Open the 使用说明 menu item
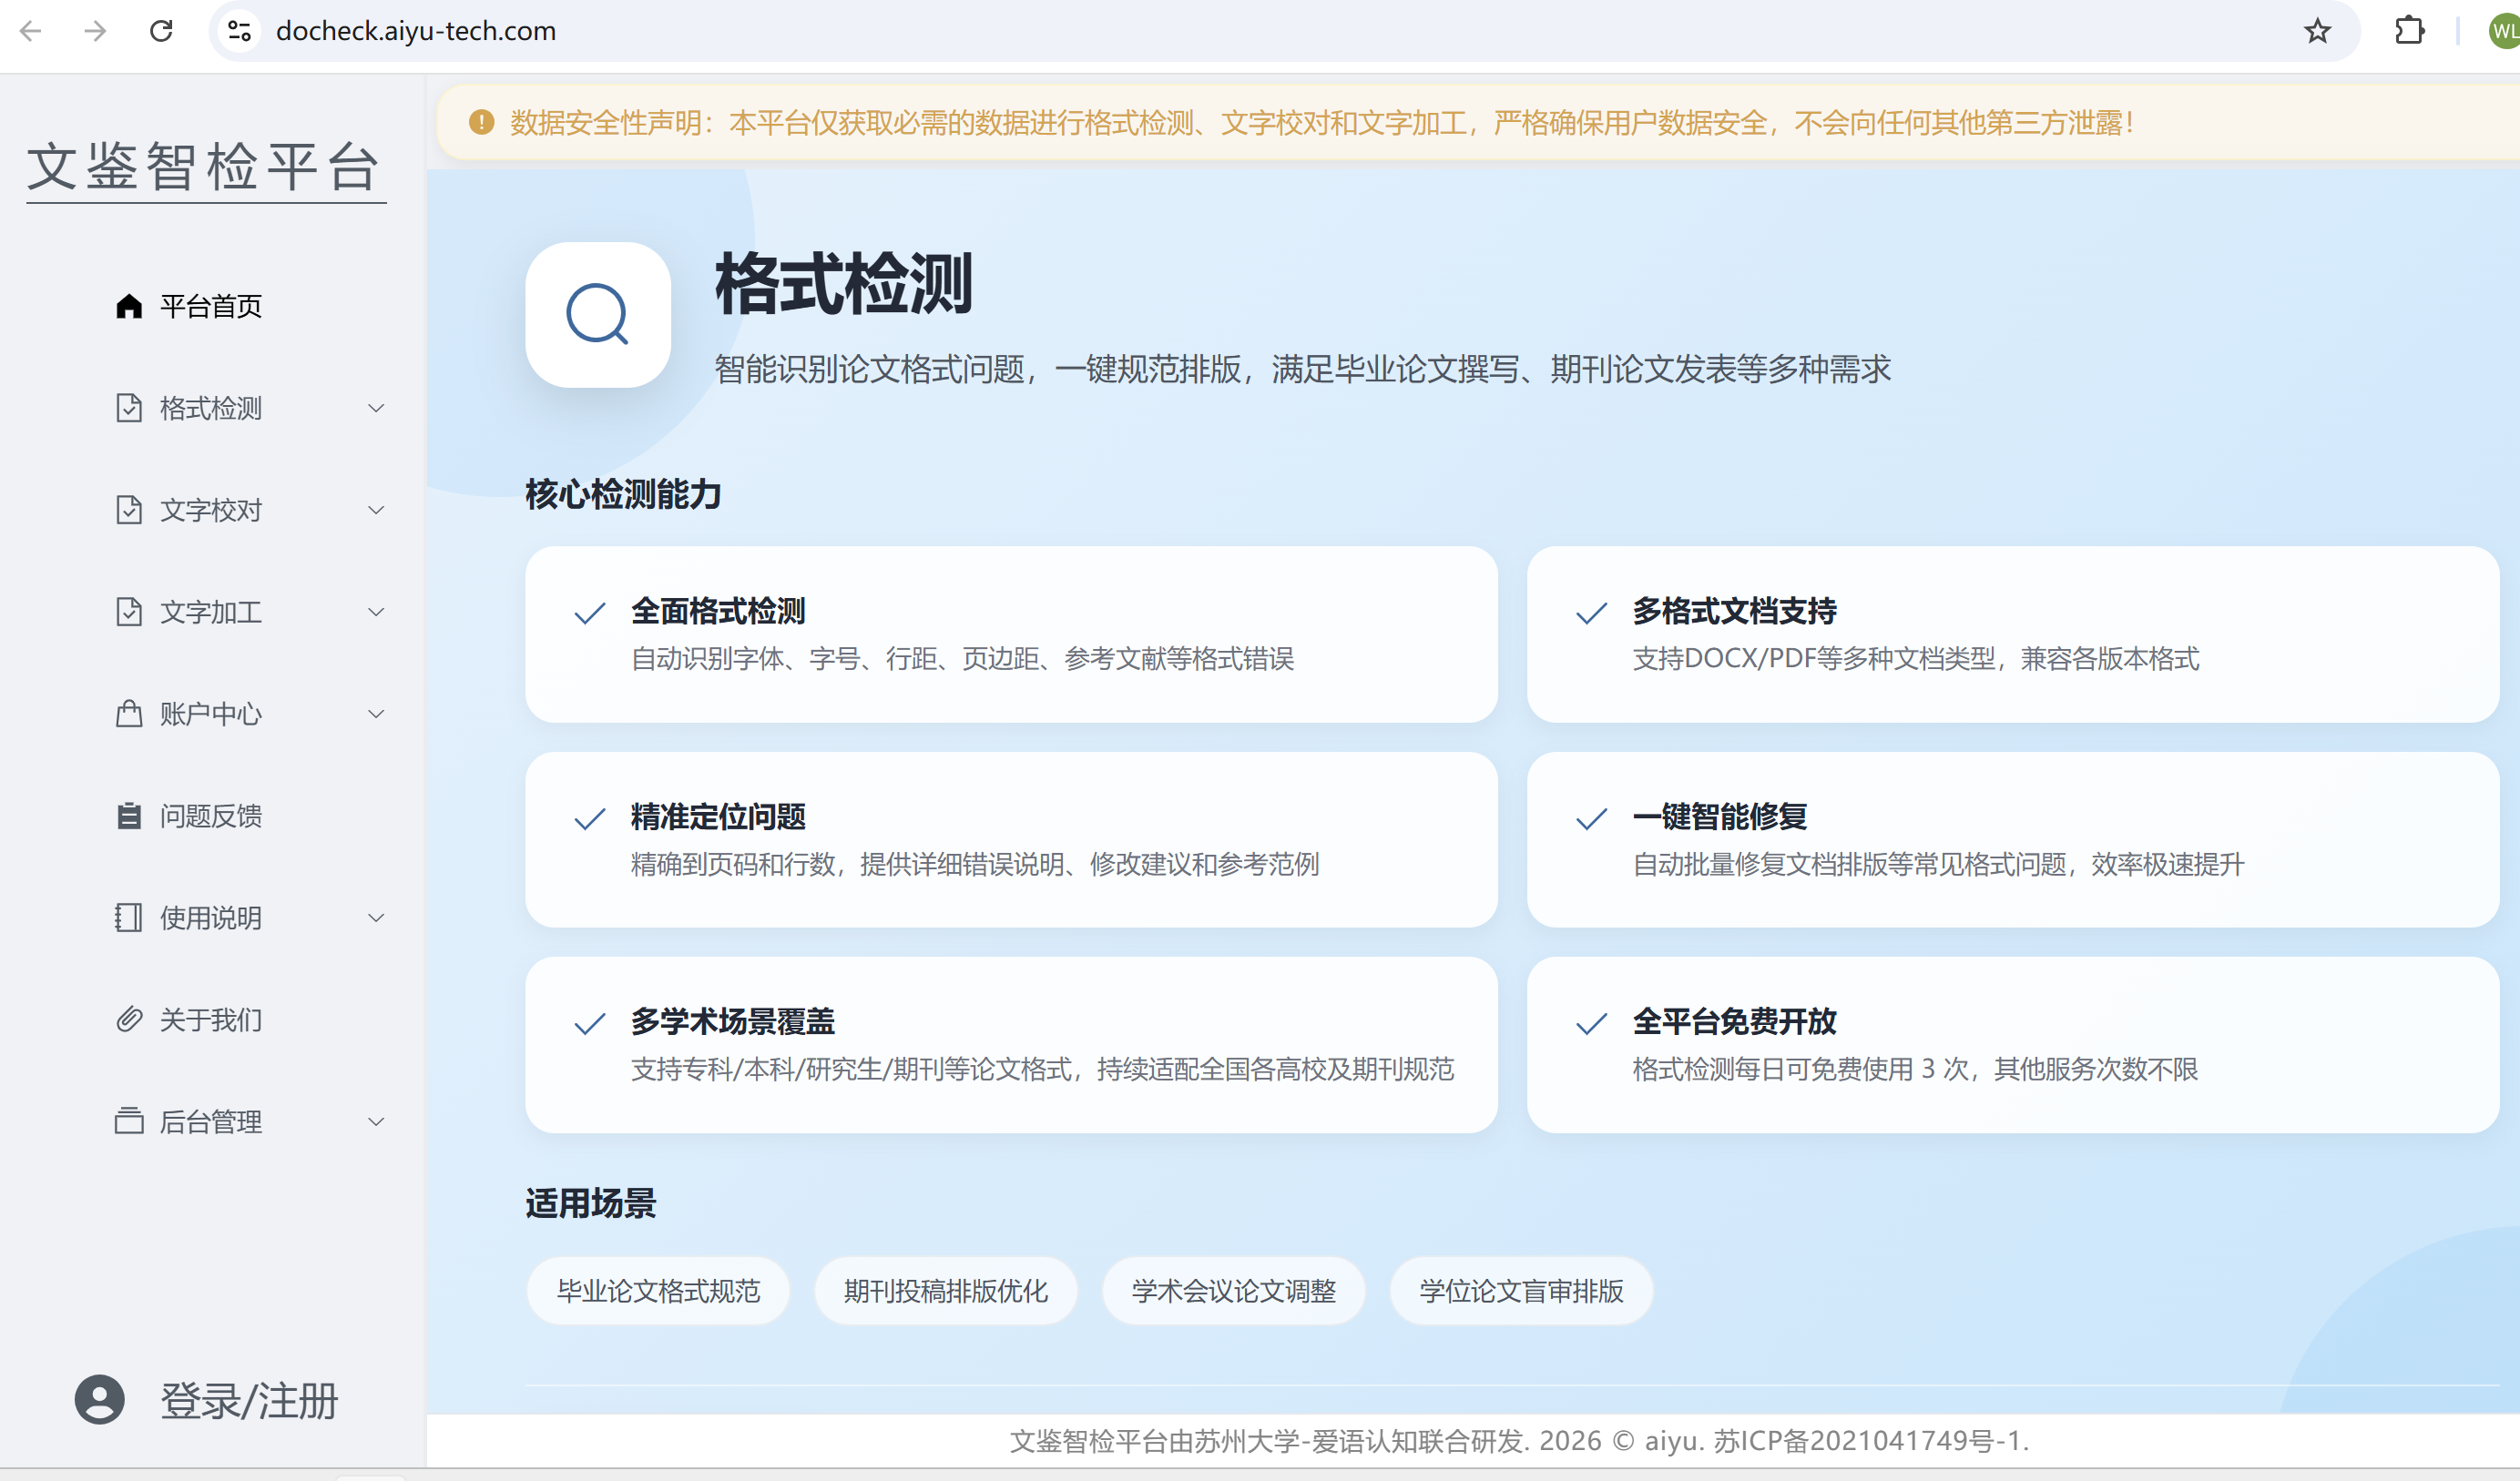The width and height of the screenshot is (2520, 1481). [x=211, y=918]
